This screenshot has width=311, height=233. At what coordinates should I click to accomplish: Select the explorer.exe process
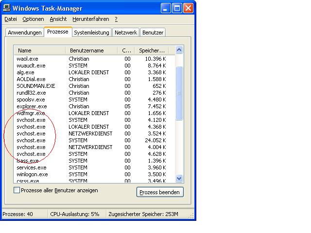click(94, 106)
